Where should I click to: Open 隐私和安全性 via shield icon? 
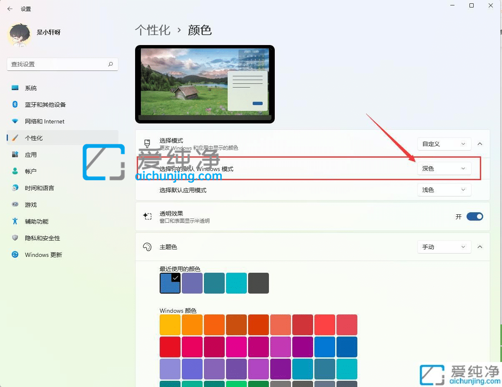click(15, 238)
